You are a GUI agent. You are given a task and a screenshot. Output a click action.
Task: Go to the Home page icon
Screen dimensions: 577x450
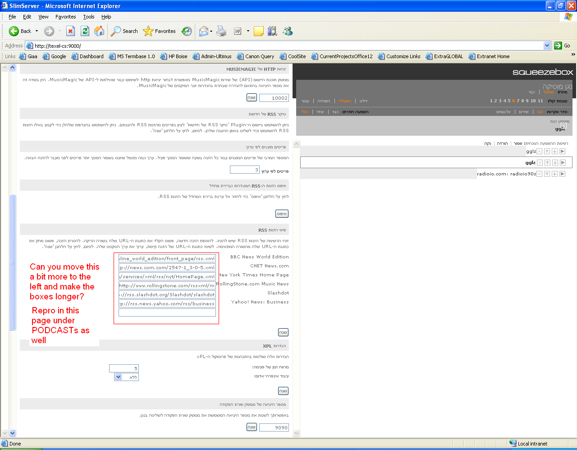point(99,31)
